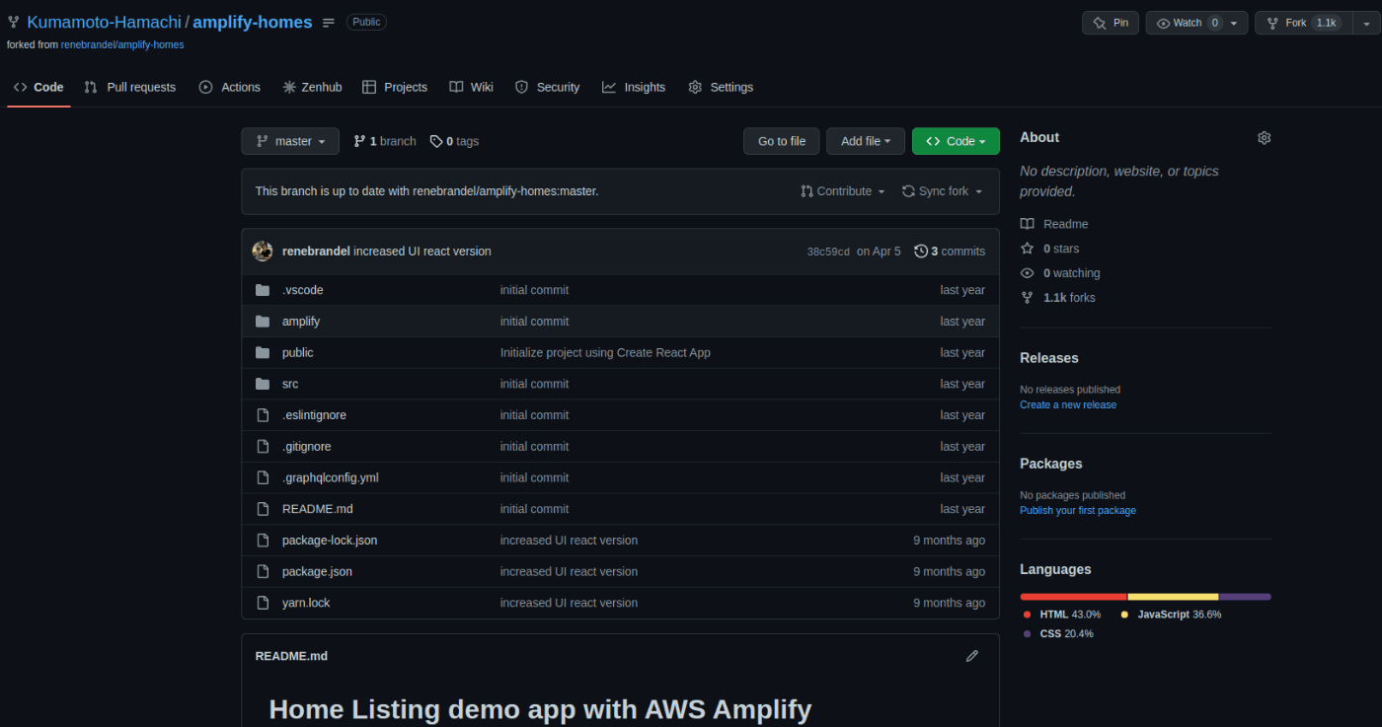Click the eye icon next to 0 watching
Viewport: 1382px width, 727px height.
(x=1028, y=273)
